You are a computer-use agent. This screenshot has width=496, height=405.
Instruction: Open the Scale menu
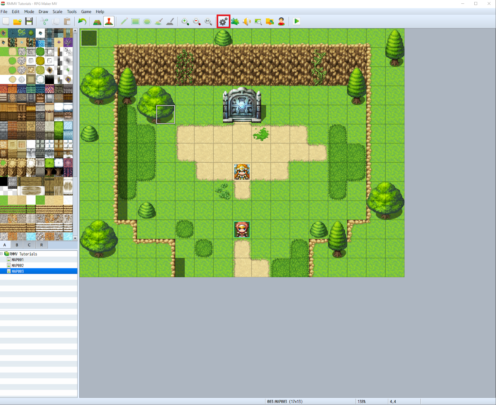[x=57, y=11]
